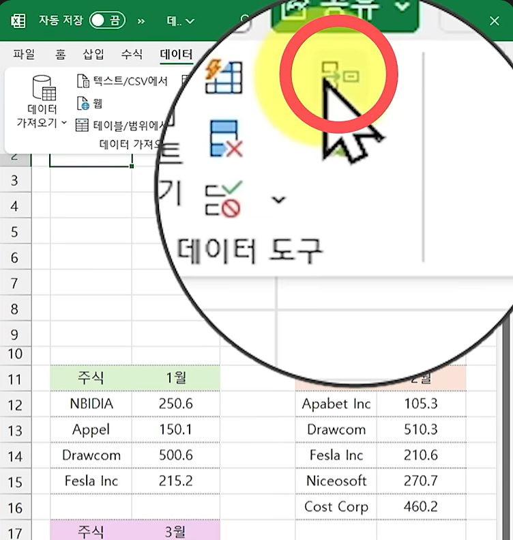Select the Fesla Inc cell in row 14
The height and width of the screenshot is (540, 513).
pos(336,455)
